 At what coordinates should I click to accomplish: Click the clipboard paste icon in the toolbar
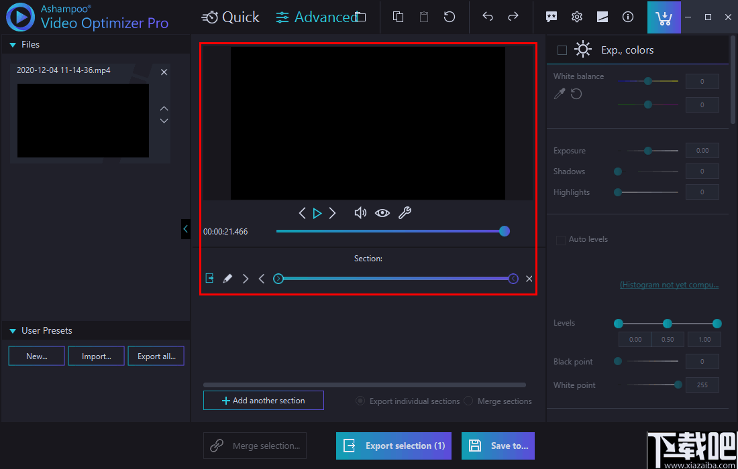[423, 17]
